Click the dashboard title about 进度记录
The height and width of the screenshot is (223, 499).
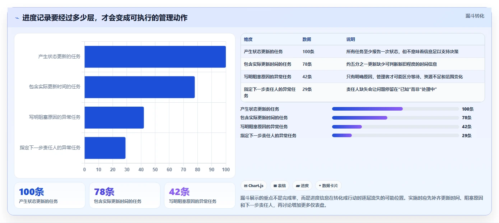[105, 18]
